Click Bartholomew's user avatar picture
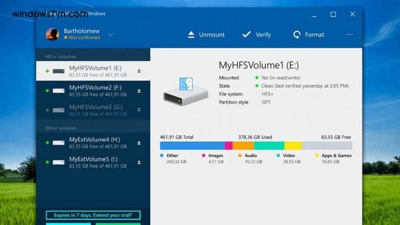 (x=52, y=34)
